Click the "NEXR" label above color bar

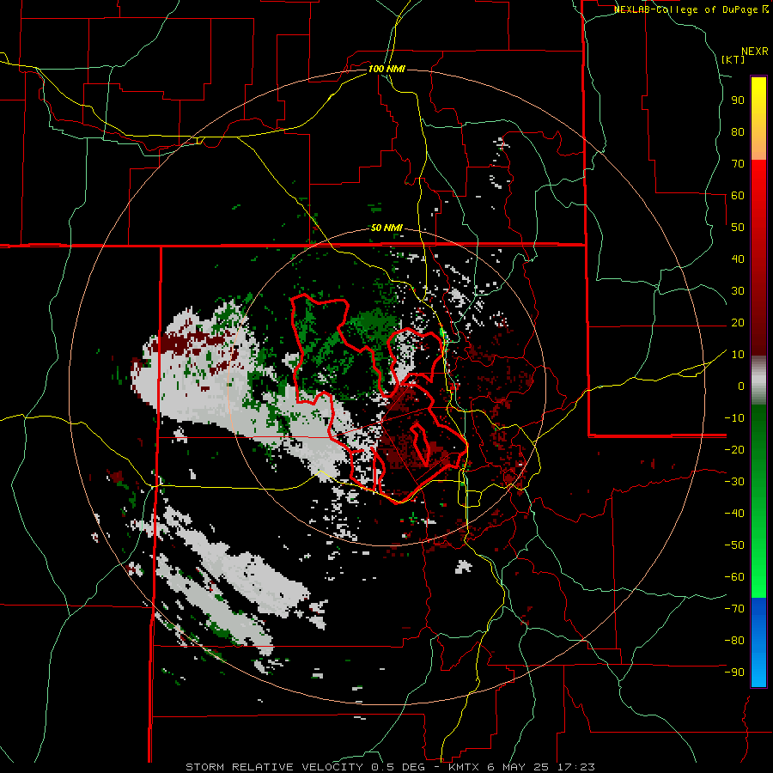coord(755,52)
